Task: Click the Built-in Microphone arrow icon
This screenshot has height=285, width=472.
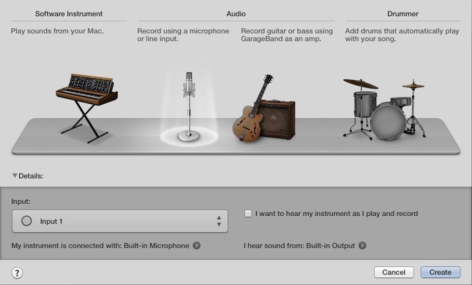Action: [196, 246]
